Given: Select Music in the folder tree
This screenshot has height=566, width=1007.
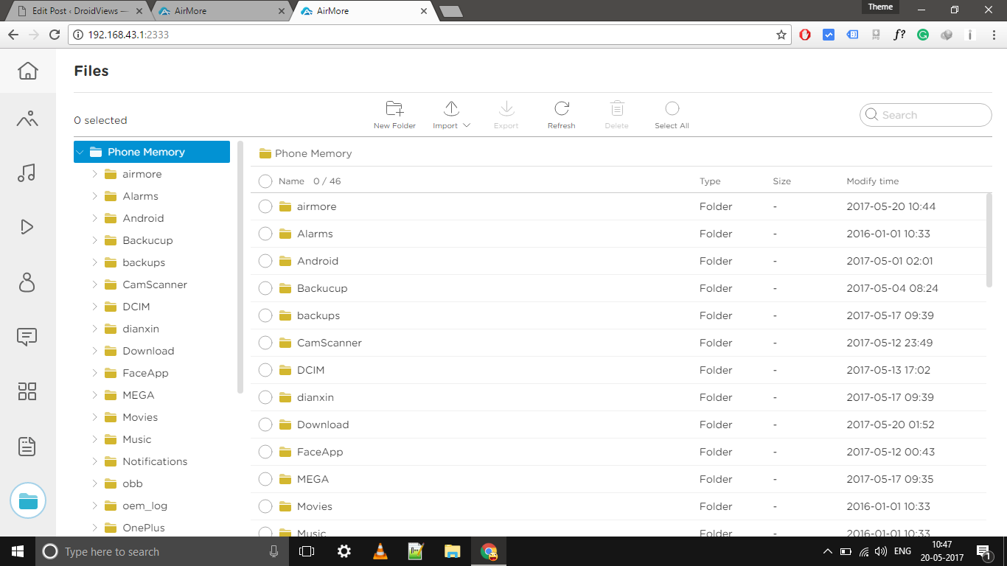Looking at the screenshot, I should point(137,439).
